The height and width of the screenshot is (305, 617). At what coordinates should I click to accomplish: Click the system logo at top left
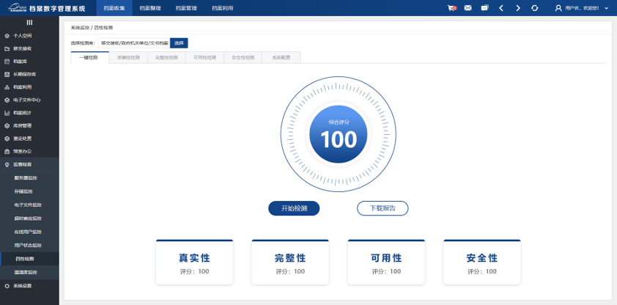[x=16, y=8]
